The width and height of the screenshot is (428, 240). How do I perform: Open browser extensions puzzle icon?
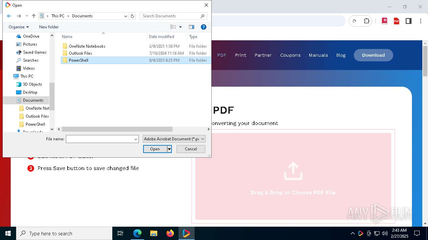coord(366,21)
